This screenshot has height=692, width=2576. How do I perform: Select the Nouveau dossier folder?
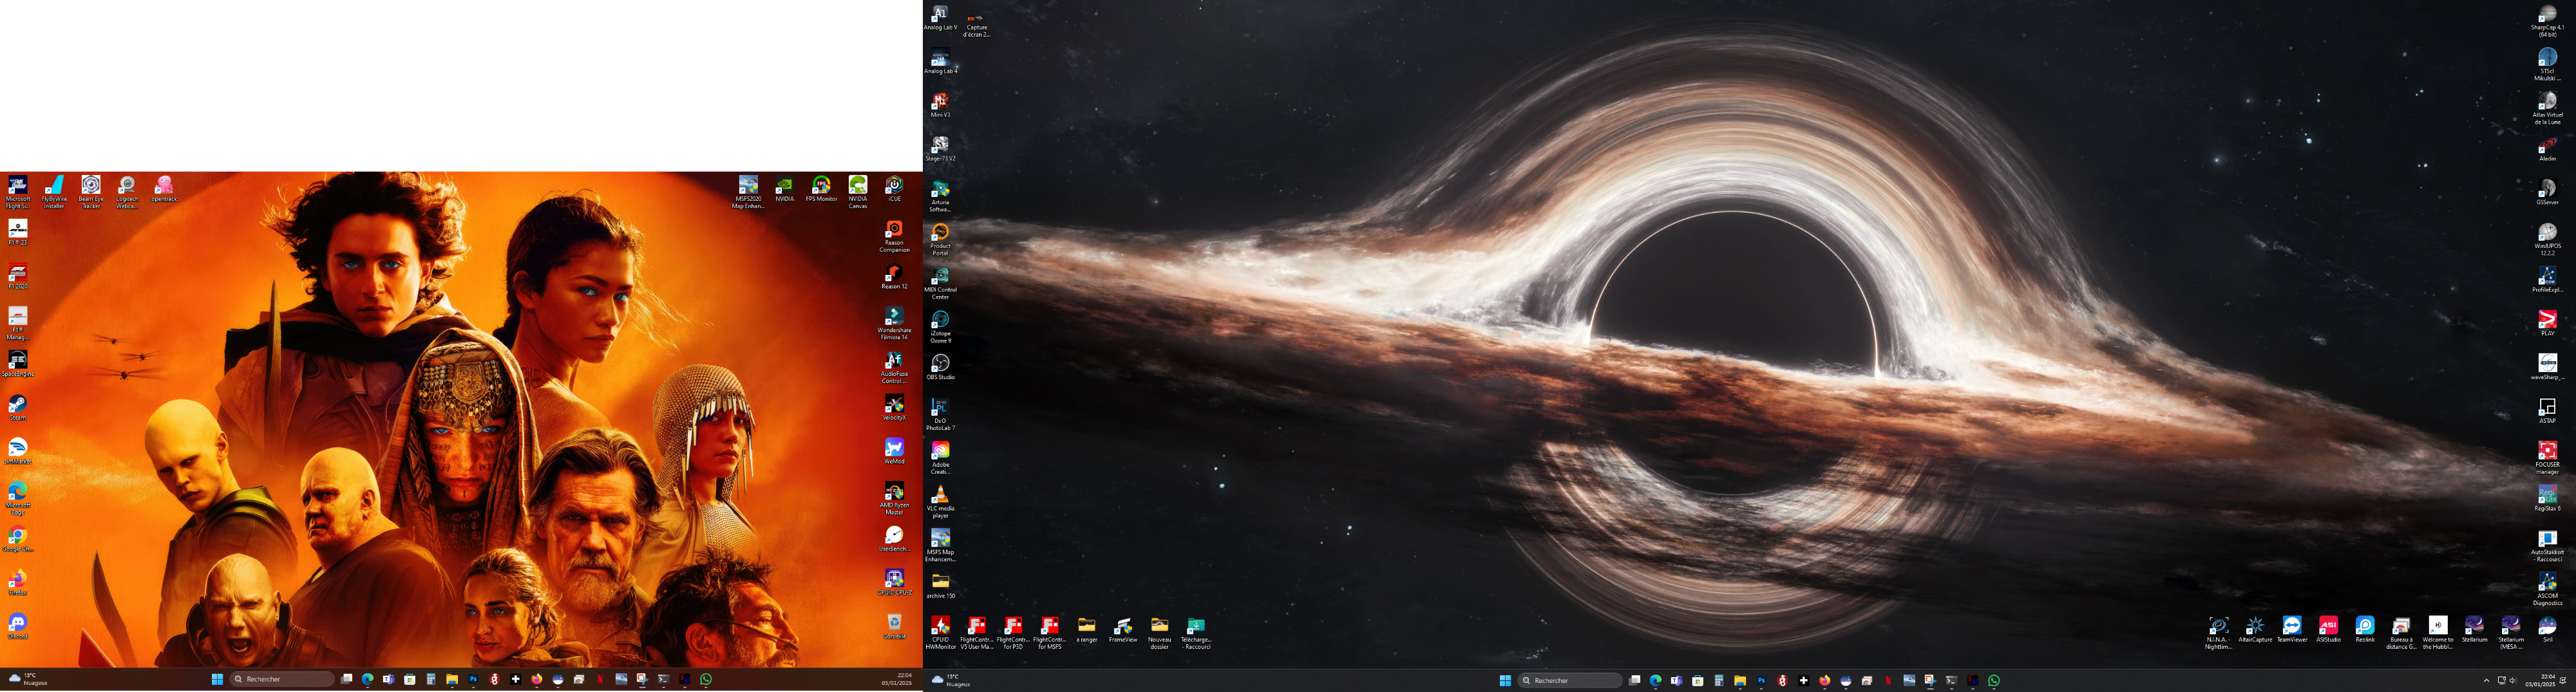[x=1159, y=633]
